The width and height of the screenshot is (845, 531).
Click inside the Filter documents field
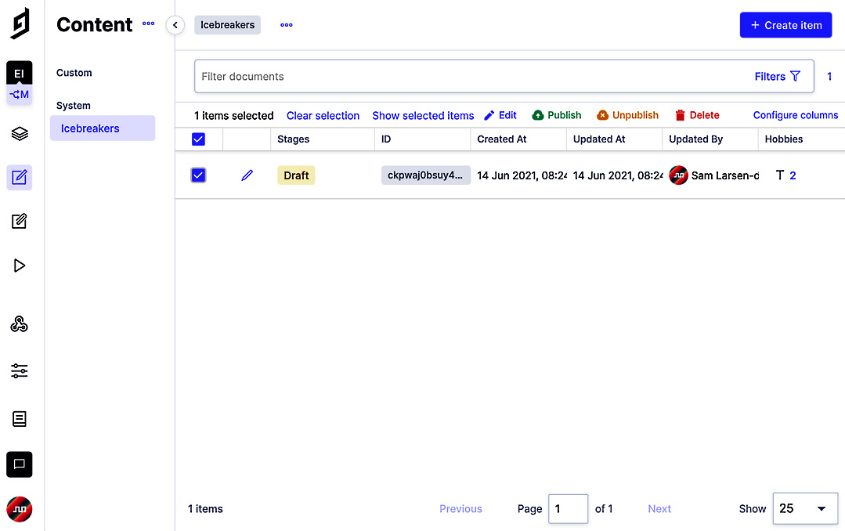(x=392, y=76)
